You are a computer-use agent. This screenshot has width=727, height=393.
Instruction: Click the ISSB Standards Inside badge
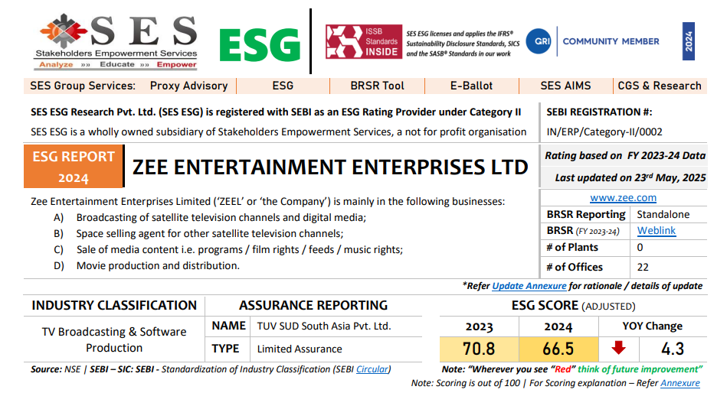pos(363,41)
